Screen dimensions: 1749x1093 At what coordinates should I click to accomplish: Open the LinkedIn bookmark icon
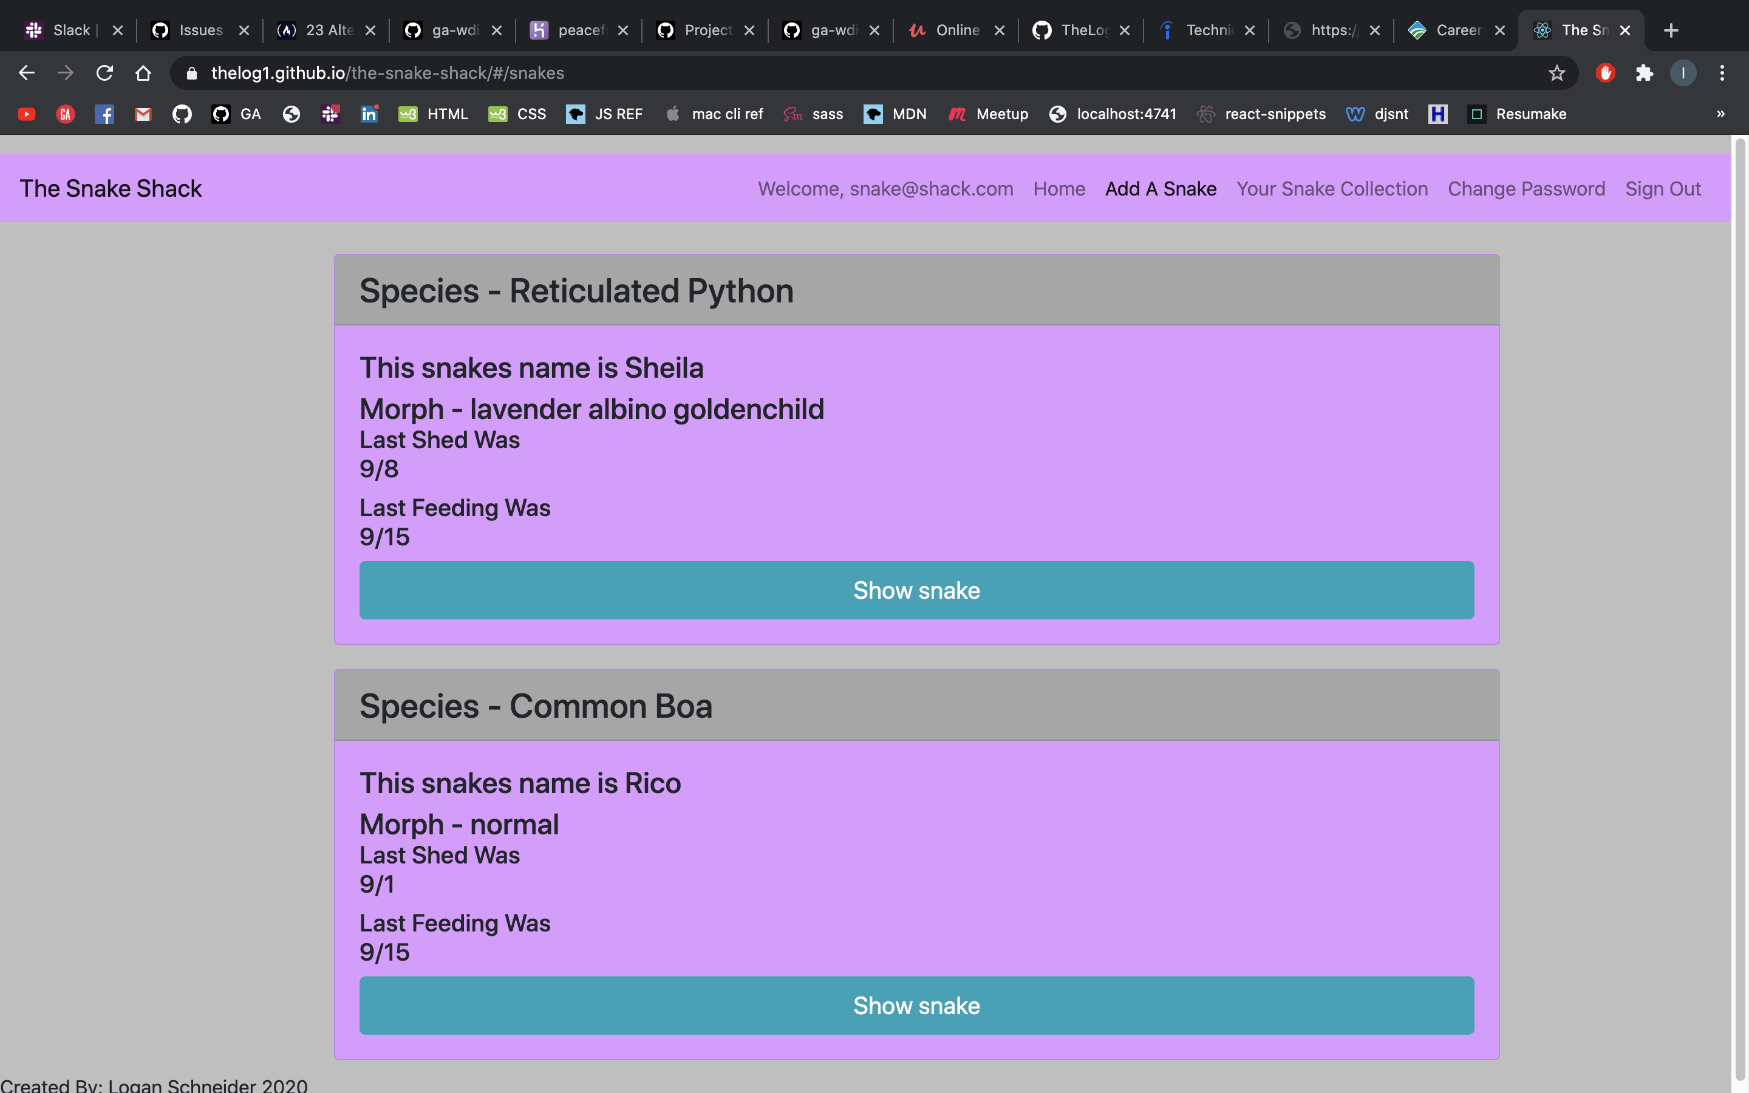pos(369,114)
